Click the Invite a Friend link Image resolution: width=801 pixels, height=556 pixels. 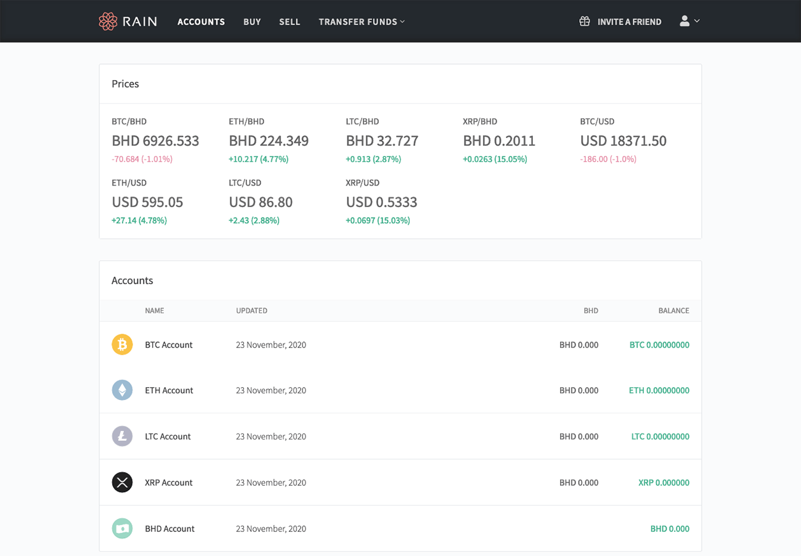629,22
